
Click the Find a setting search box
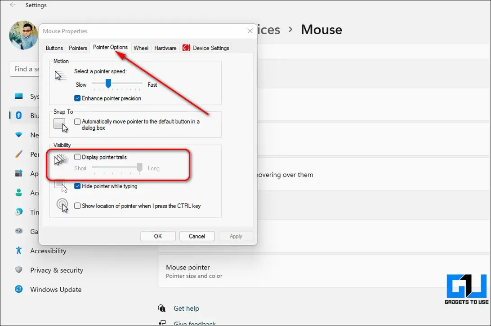coord(24,69)
